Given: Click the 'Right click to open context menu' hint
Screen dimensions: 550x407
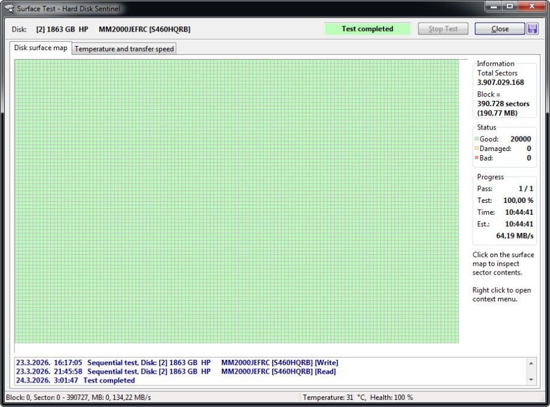Looking at the screenshot, I should [x=501, y=294].
